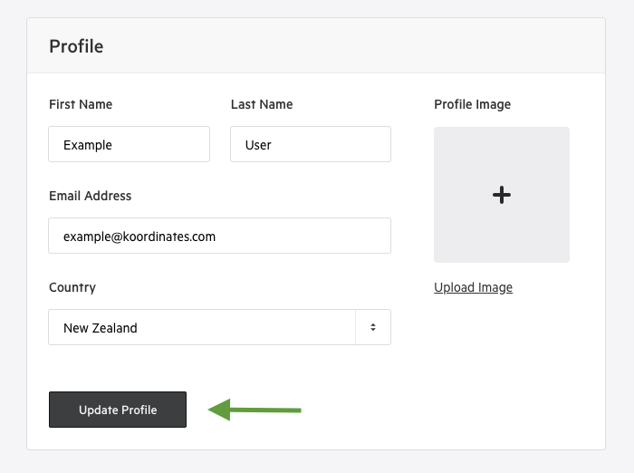Open the Country dropdown arrows
Screen dimensions: 634x473
(x=373, y=327)
